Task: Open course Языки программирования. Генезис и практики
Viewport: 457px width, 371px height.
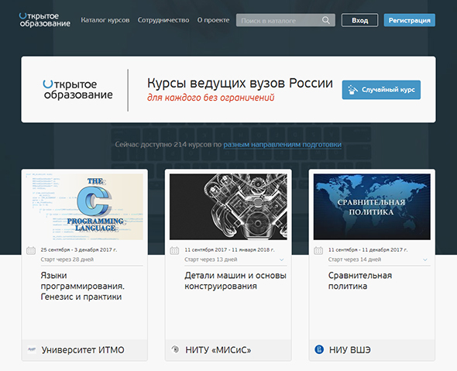Action: pos(82,286)
